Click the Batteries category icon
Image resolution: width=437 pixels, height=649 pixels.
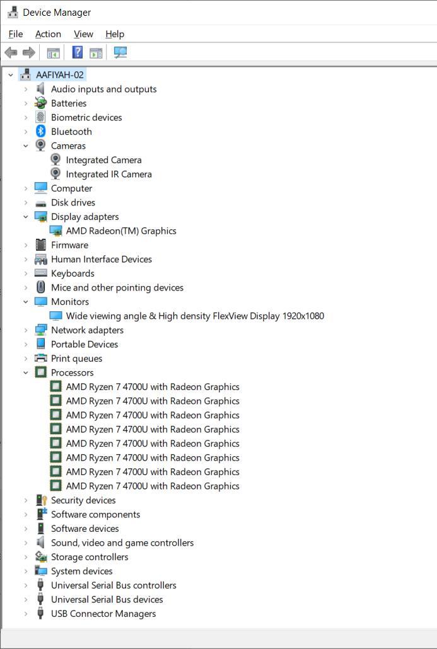coord(40,103)
